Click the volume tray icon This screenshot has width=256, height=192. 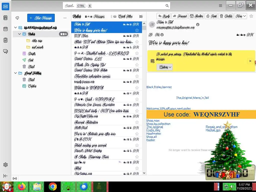[232, 186]
